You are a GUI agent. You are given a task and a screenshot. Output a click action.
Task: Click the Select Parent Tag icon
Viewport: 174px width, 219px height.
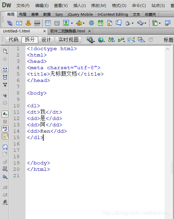point(5,96)
